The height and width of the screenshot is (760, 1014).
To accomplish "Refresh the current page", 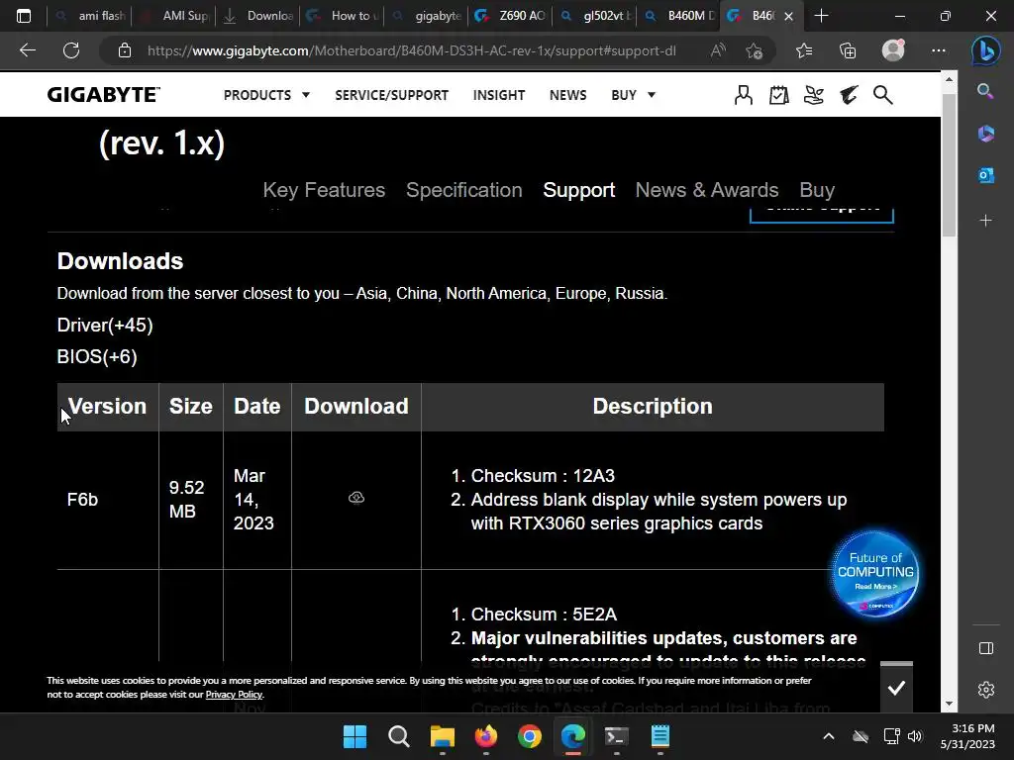I will [x=71, y=50].
